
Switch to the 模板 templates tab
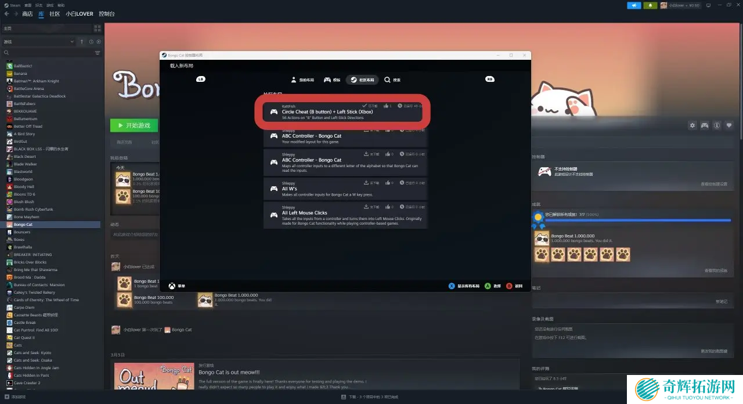pyautogui.click(x=332, y=80)
